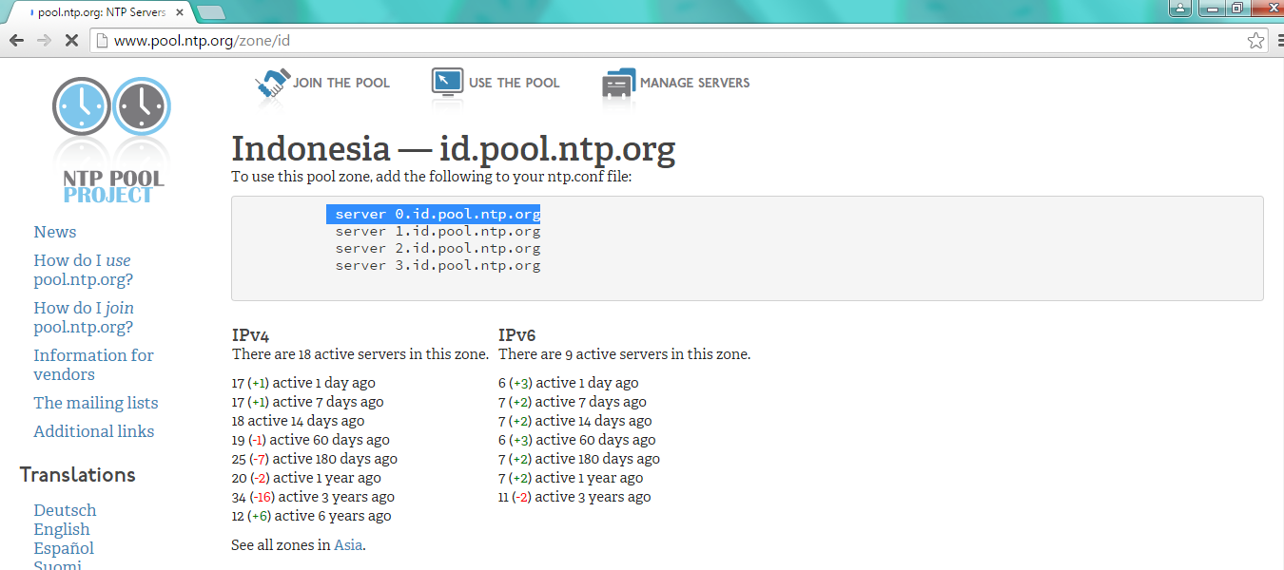
Task: Open 'Information for vendors' link
Action: [93, 365]
